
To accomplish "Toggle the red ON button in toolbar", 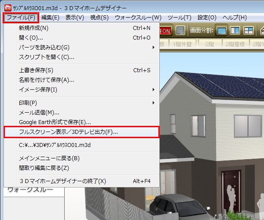I will tap(165, 31).
